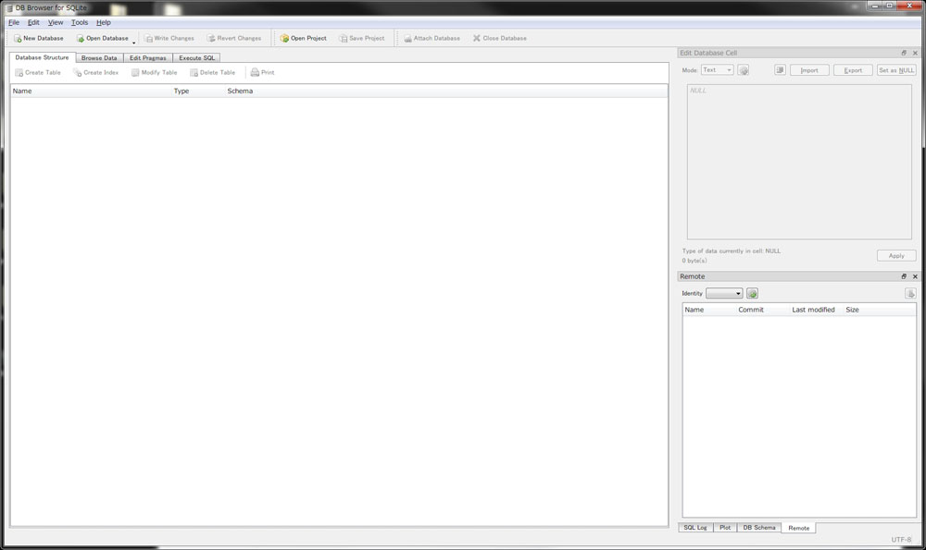Switch to the Database Structure tab
Image resolution: width=926 pixels, height=550 pixels.
coord(42,57)
